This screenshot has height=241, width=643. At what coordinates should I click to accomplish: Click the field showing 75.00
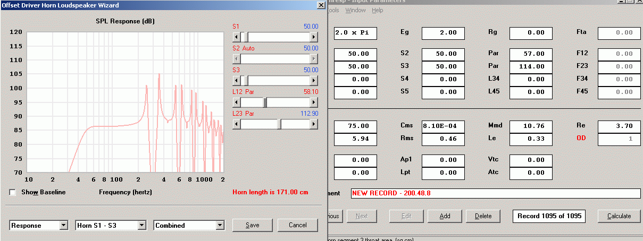point(355,126)
